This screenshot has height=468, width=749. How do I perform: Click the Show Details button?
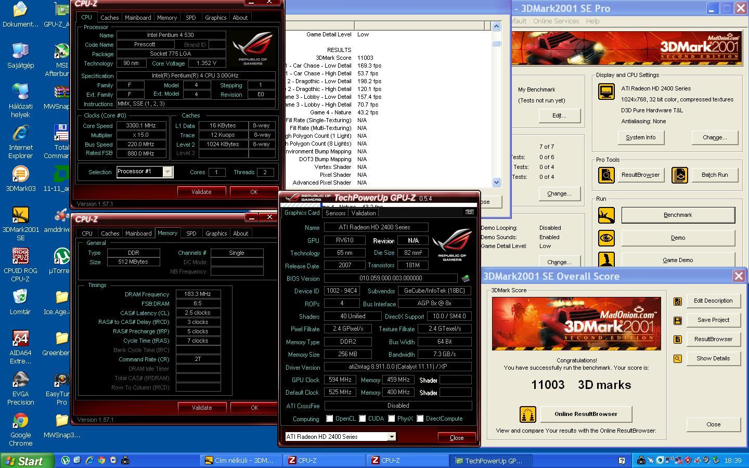(x=713, y=359)
